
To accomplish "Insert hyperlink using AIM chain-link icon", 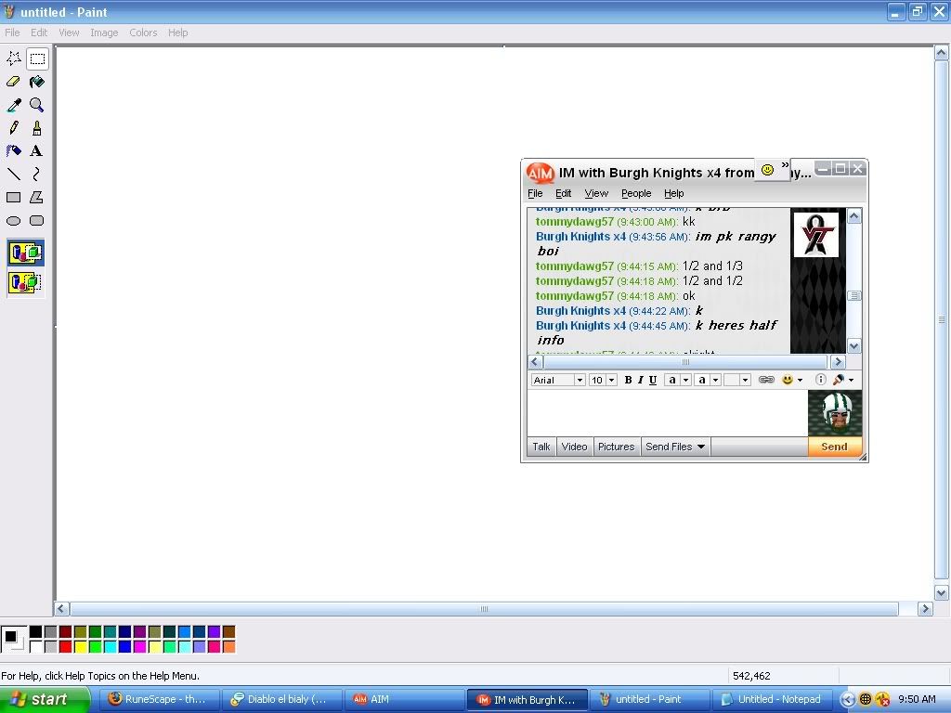I will 766,380.
